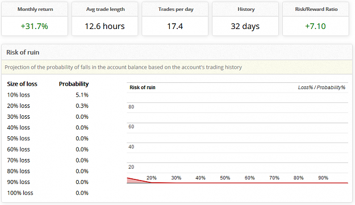Click the 0.0% value for 50% loss
The height and width of the screenshot is (205, 355).
(82, 138)
